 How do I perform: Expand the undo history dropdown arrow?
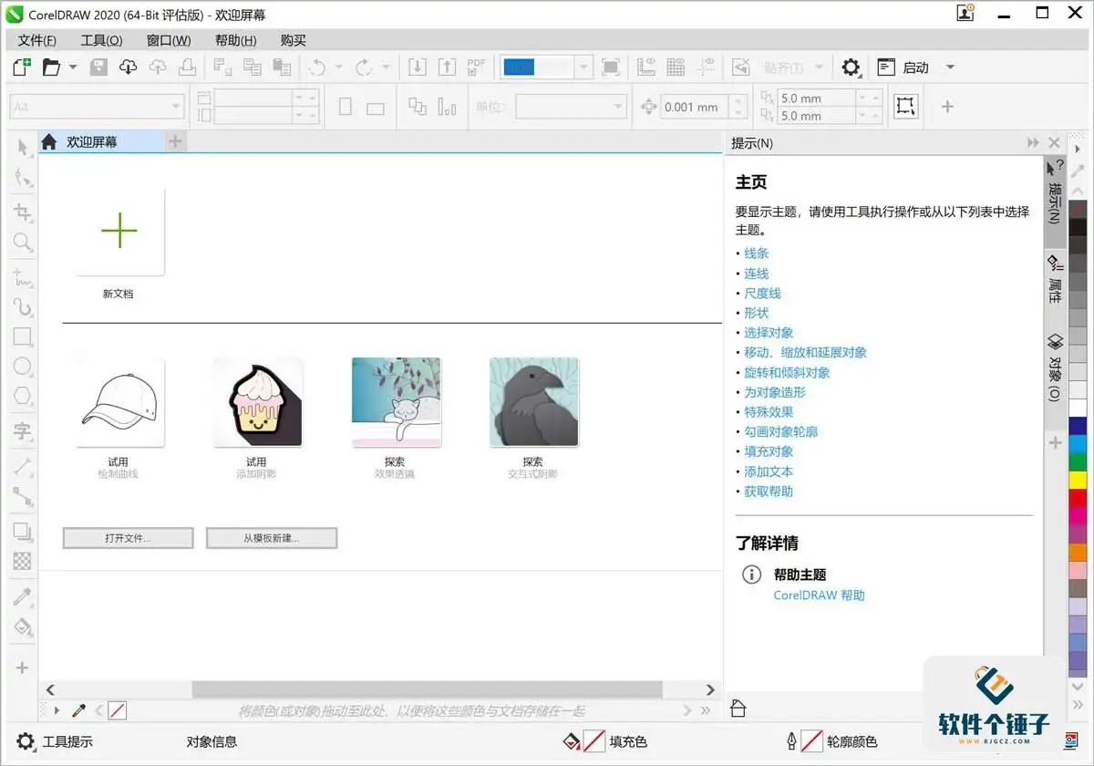[338, 67]
